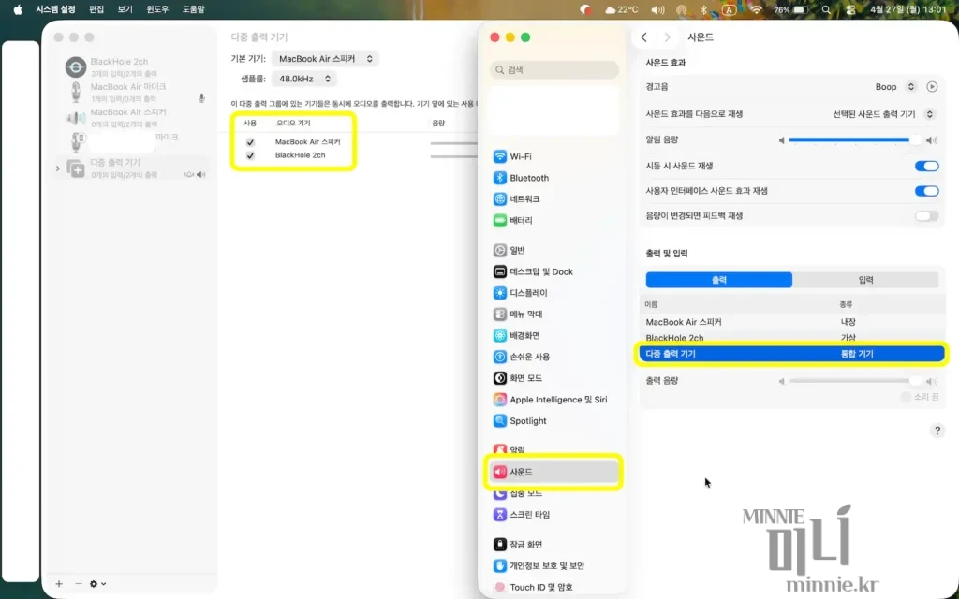Open 기본 기기 dropdown
The width and height of the screenshot is (959, 599).
tap(325, 59)
